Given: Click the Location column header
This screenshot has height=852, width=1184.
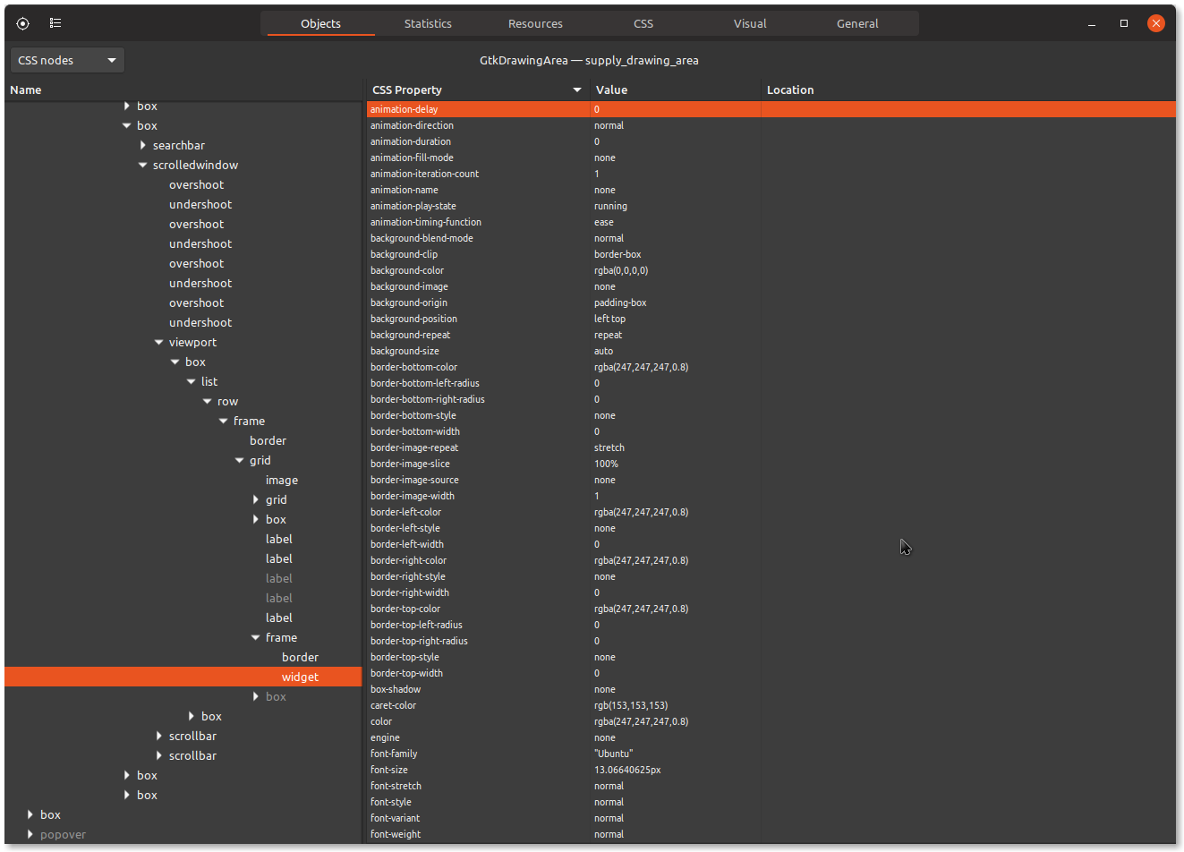Looking at the screenshot, I should point(789,89).
